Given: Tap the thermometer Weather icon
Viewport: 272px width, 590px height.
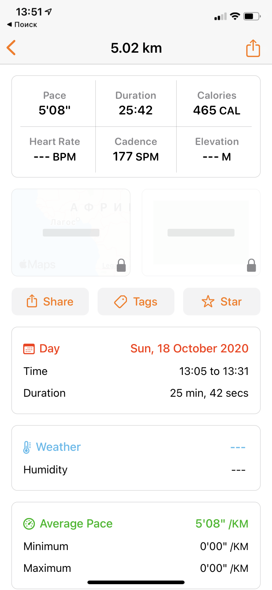Looking at the screenshot, I should [27, 447].
